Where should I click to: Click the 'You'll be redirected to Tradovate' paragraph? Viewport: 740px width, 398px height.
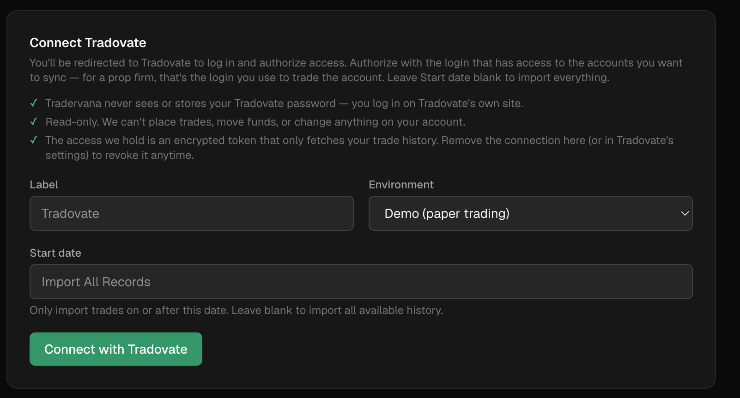coord(356,70)
